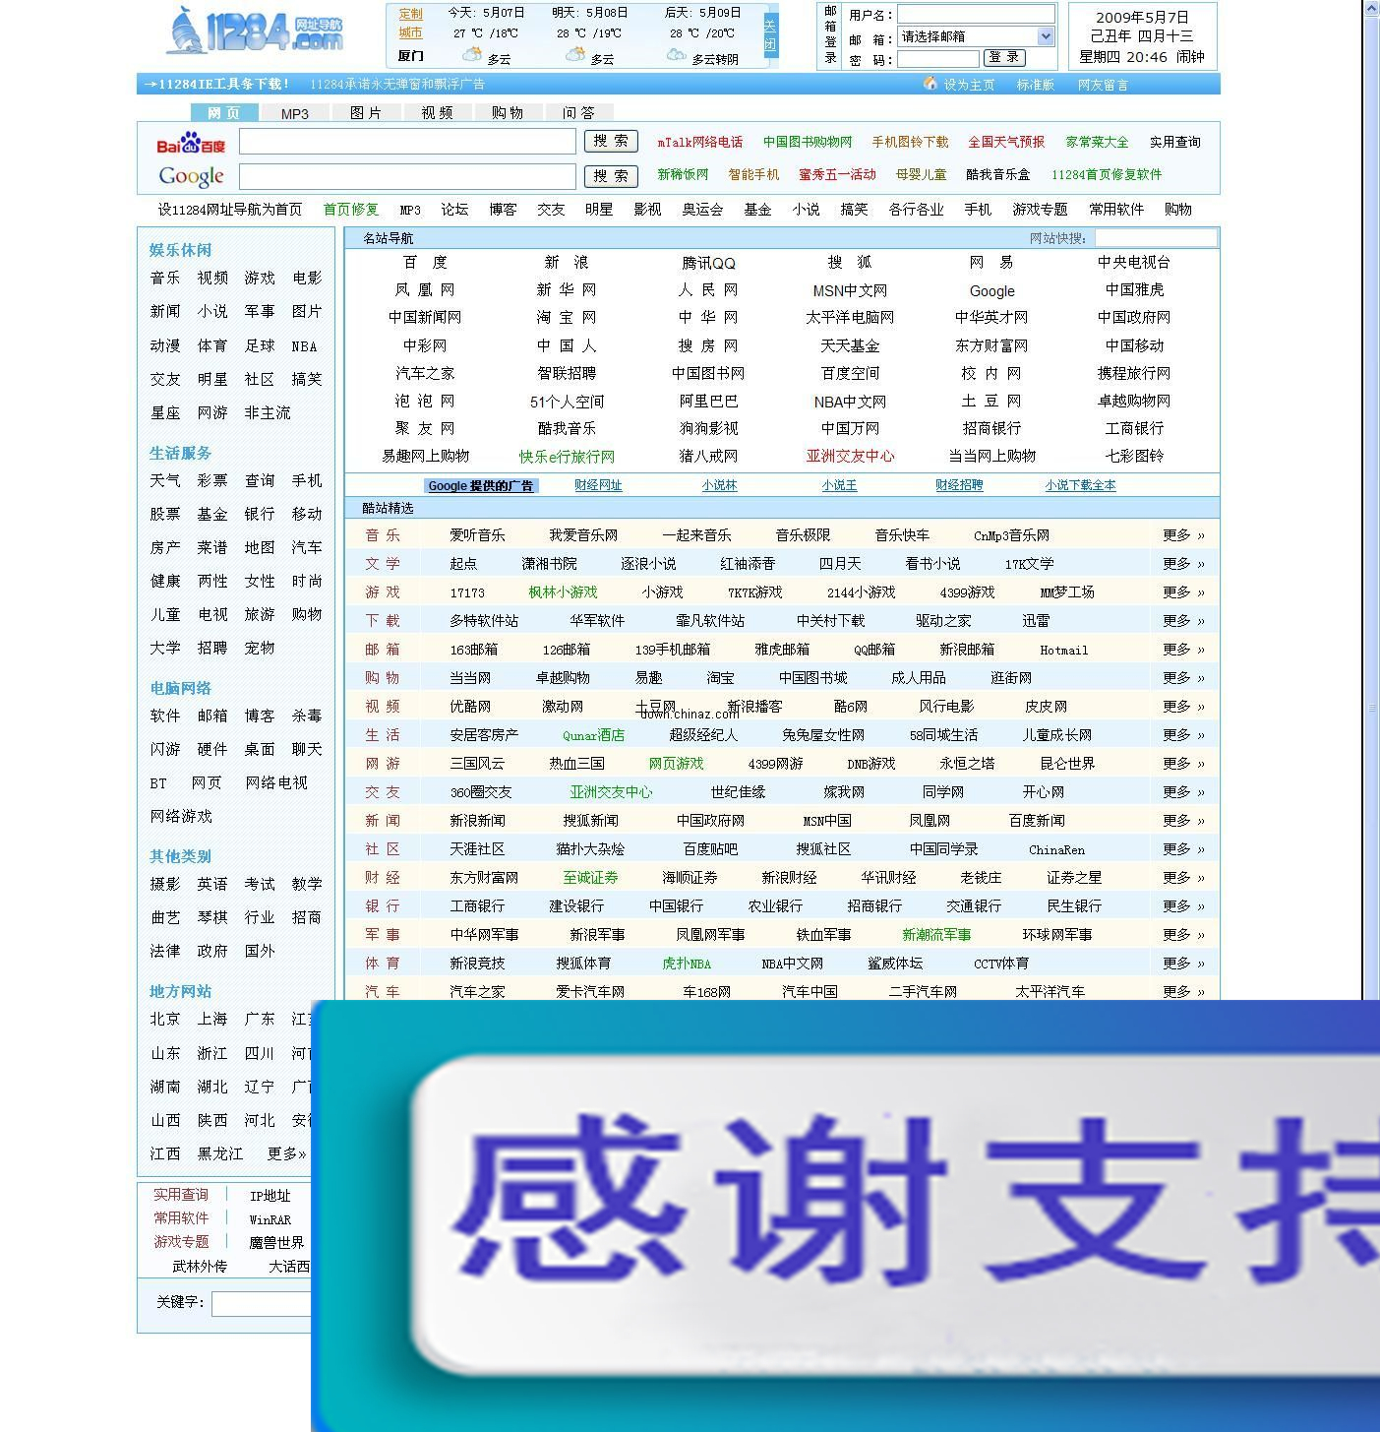The width and height of the screenshot is (1380, 1432).
Task: Click 更多 in the 音乐 row
Action: (1183, 535)
